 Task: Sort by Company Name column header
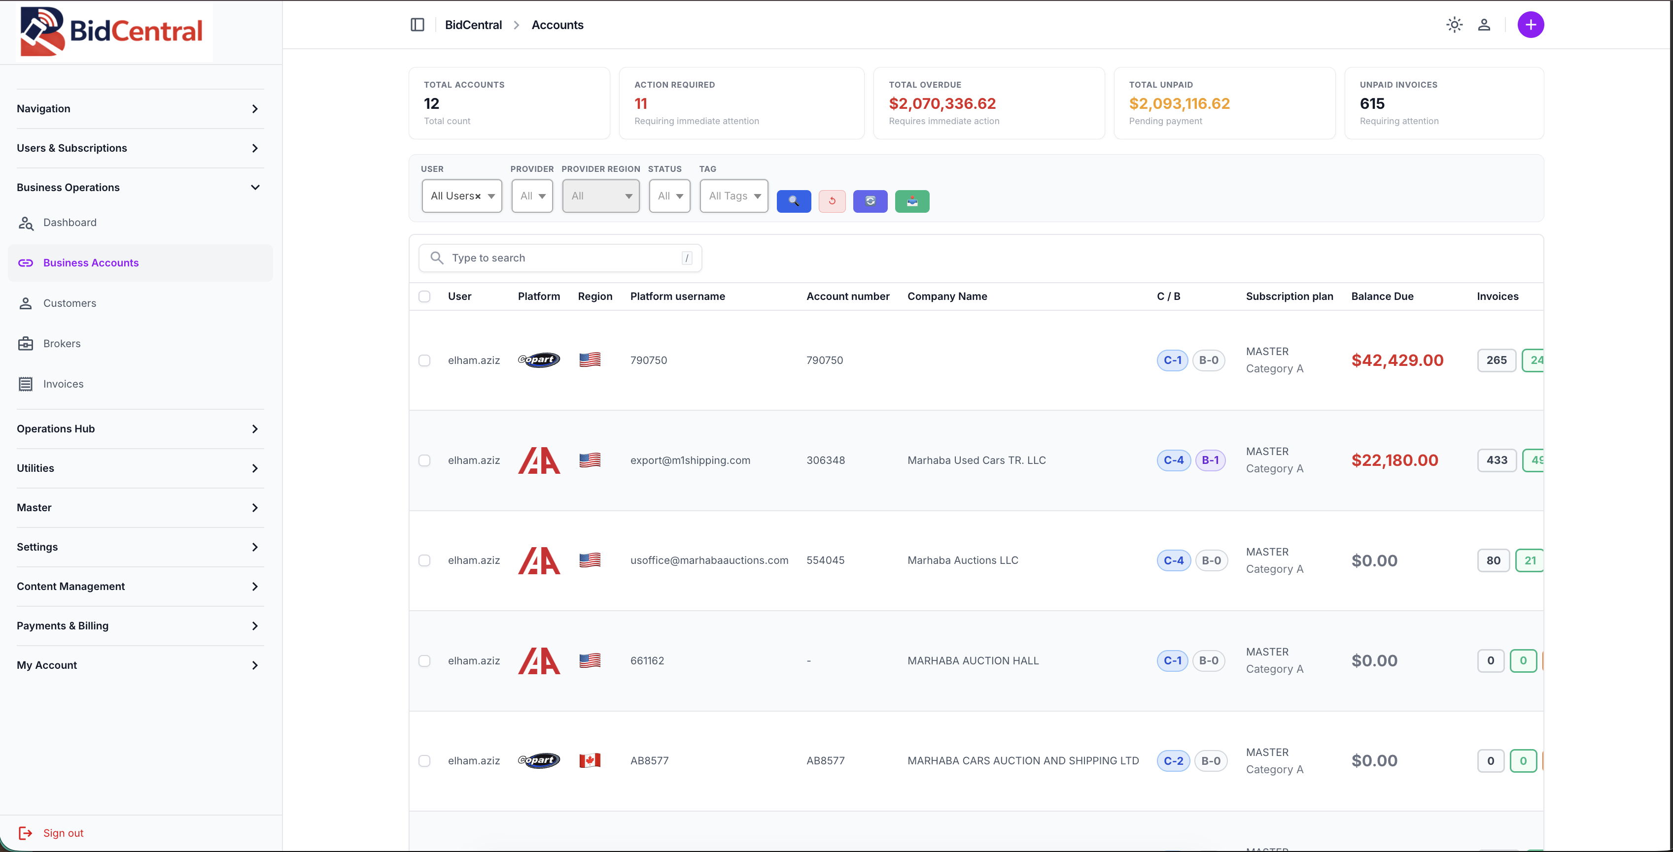(x=947, y=296)
